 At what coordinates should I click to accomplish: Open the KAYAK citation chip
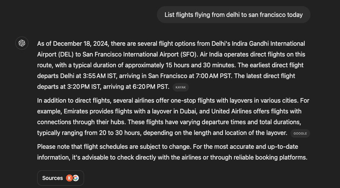[x=181, y=87]
